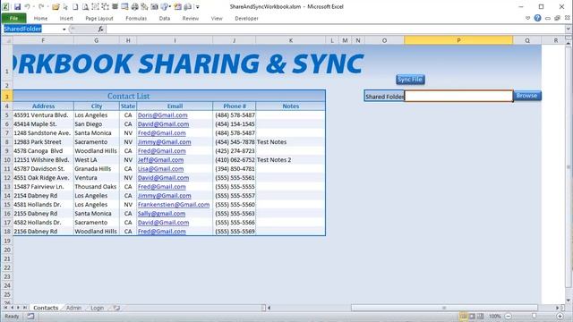This screenshot has height=322, width=573.
Task: Open the Frankenstien@Gmail.com email link
Action: point(174,205)
